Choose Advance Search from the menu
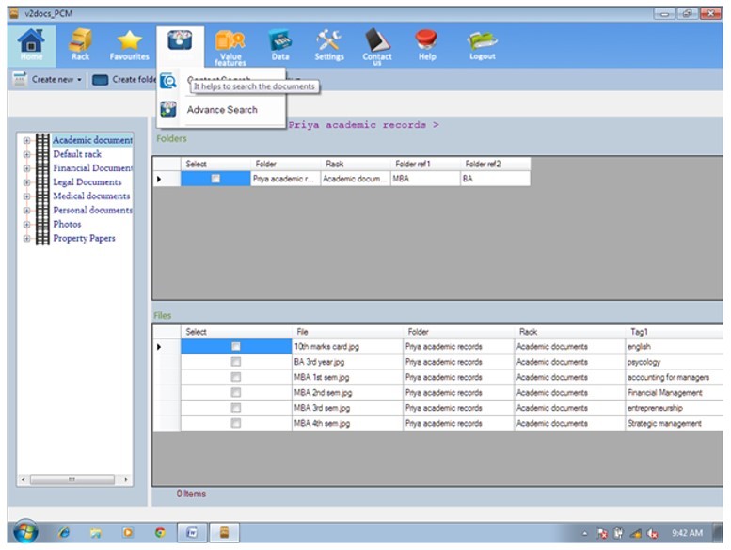731x550 pixels. point(221,110)
